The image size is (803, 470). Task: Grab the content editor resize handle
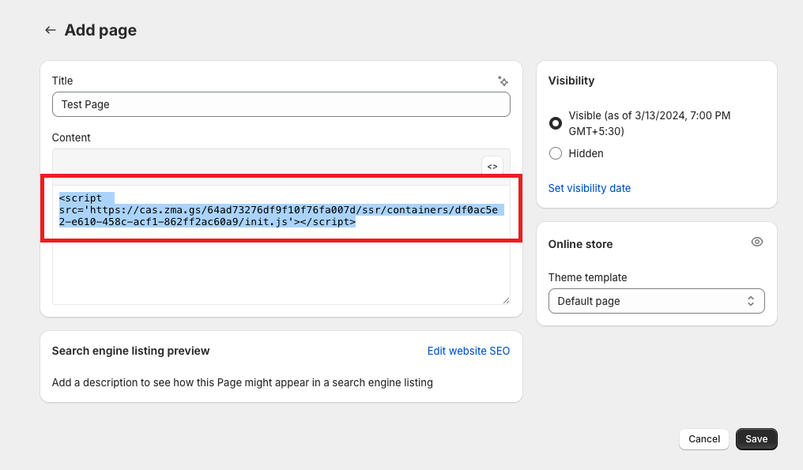tap(506, 300)
